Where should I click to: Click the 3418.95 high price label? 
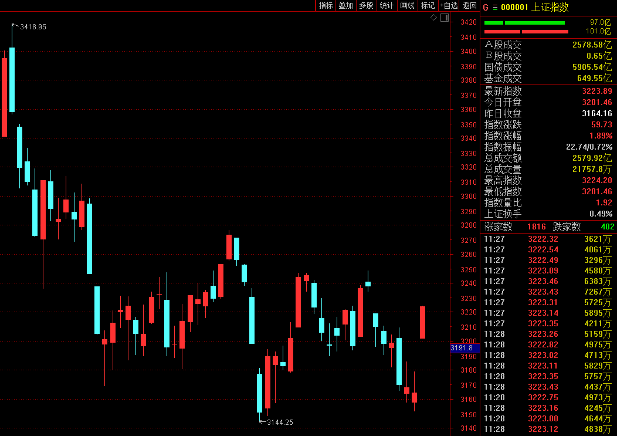33,27
